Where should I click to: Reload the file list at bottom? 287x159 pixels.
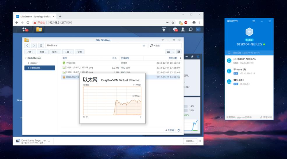pyautogui.click(x=179, y=130)
